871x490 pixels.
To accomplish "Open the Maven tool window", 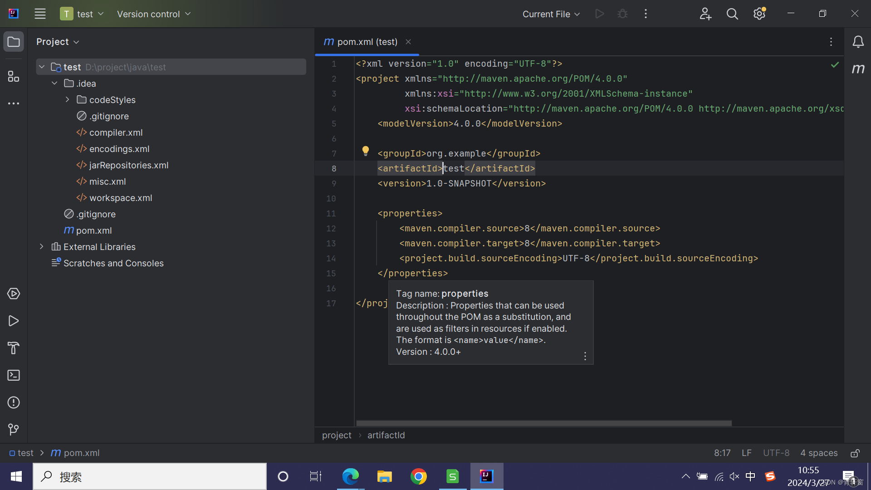I will tap(858, 69).
